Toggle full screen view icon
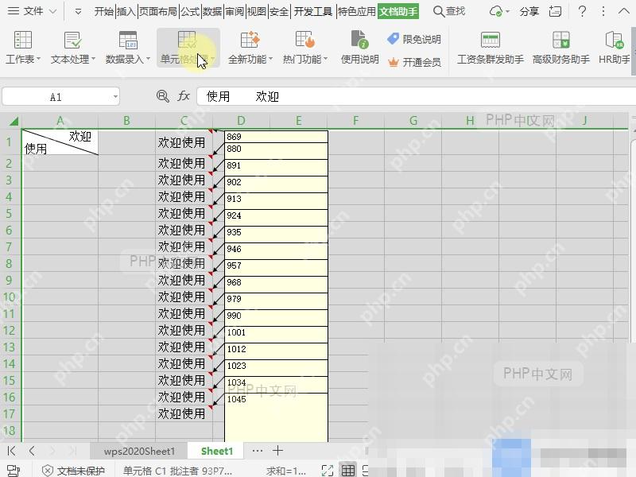This screenshot has width=636, height=477. pos(328,471)
